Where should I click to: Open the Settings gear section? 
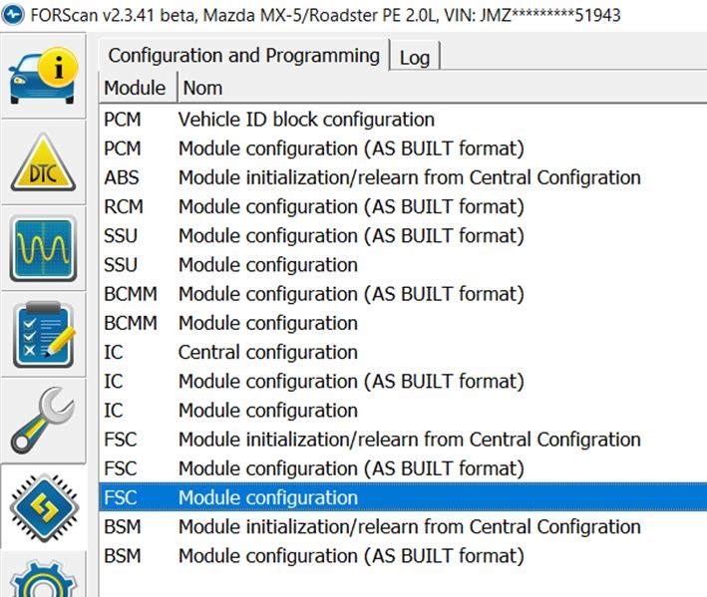43,575
